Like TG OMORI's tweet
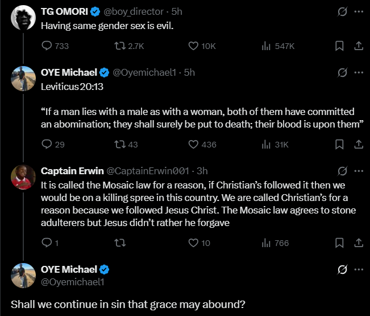The image size is (370, 316). point(193,46)
